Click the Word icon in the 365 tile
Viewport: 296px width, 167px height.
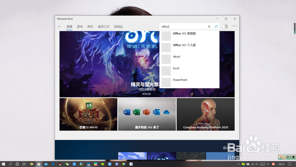pos(127,112)
